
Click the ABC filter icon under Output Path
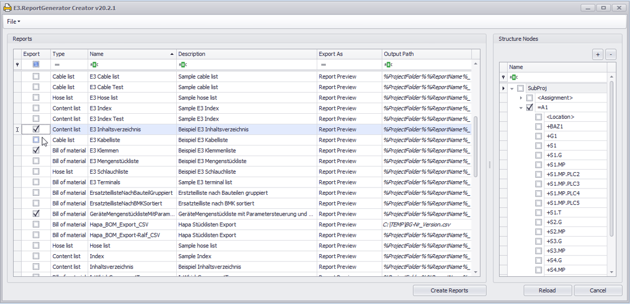(388, 65)
